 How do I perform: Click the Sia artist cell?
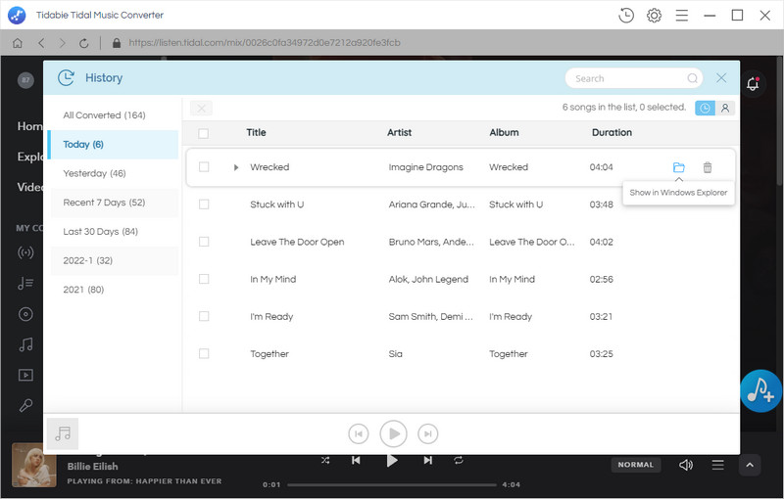(396, 354)
